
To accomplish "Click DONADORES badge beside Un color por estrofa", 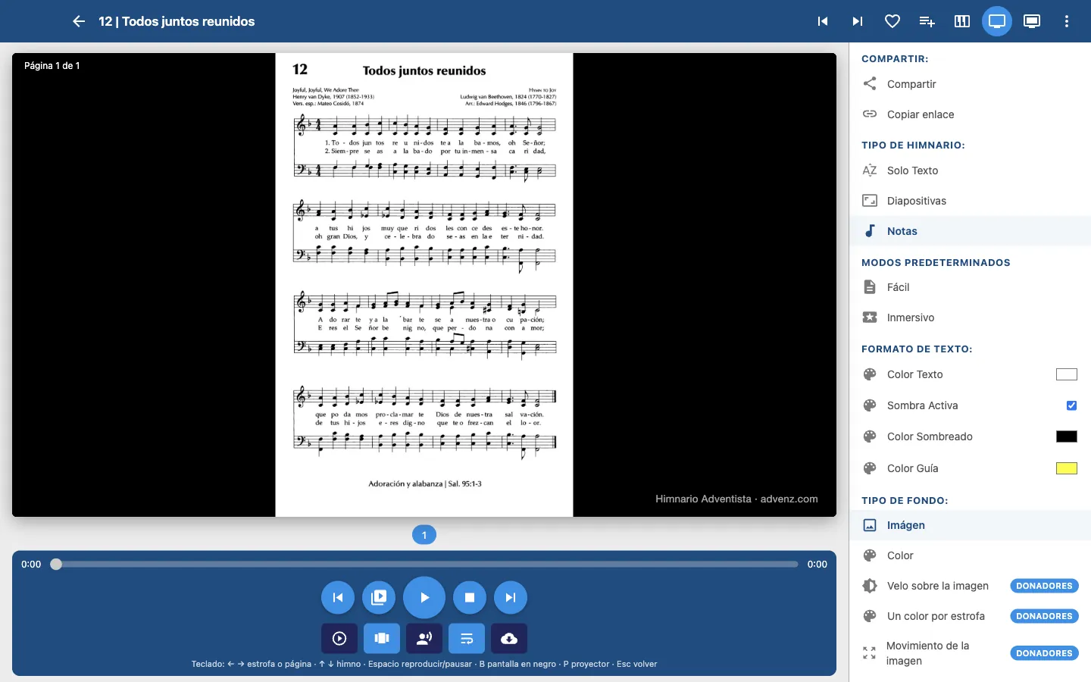I will coord(1044,616).
